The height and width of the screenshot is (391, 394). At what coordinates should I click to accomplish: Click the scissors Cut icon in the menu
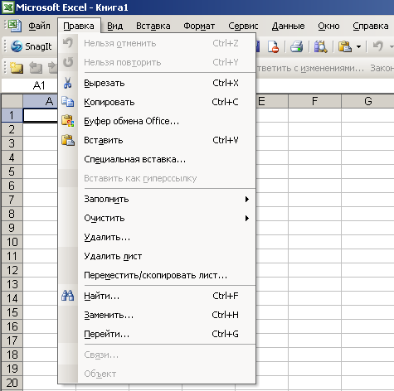click(68, 83)
